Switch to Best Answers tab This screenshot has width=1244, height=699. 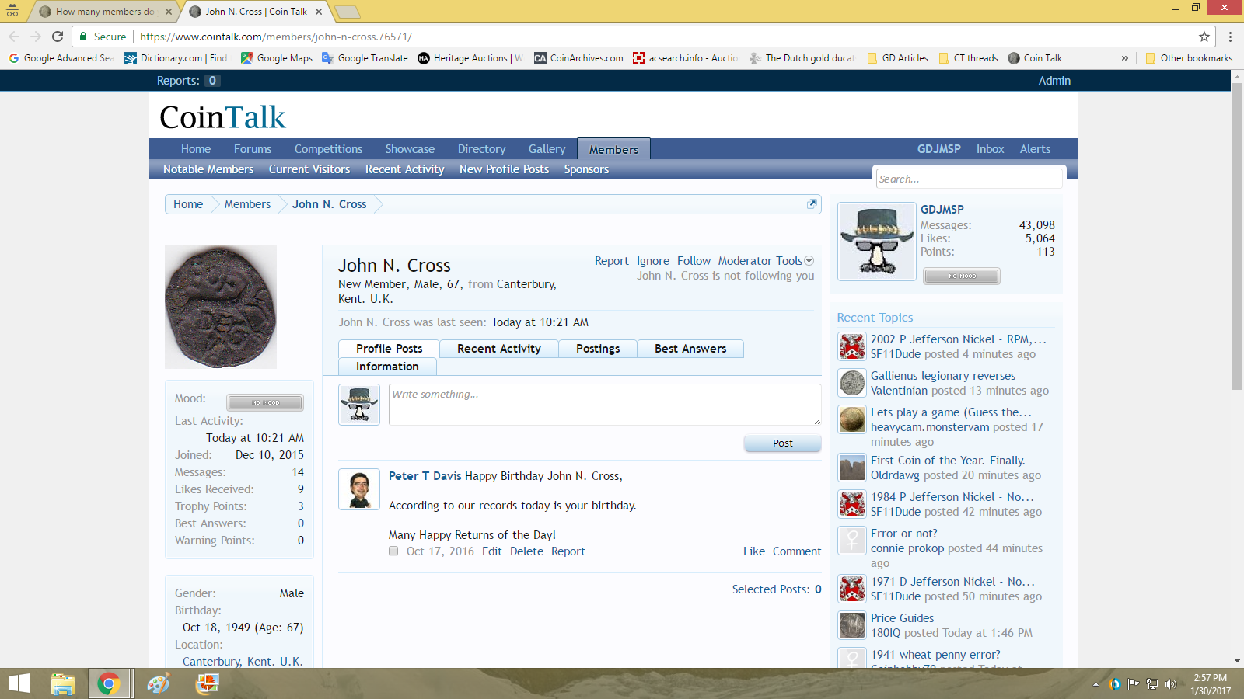[x=690, y=349]
